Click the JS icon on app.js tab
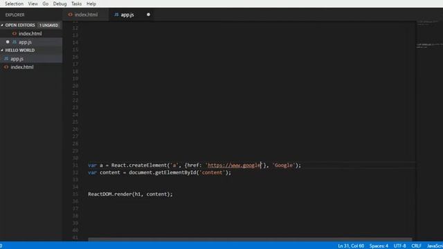 [116, 15]
